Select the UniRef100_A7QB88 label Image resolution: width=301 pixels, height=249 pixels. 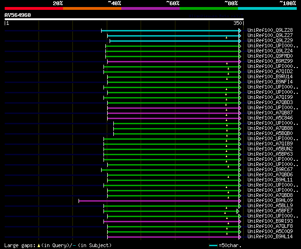click(x=270, y=128)
